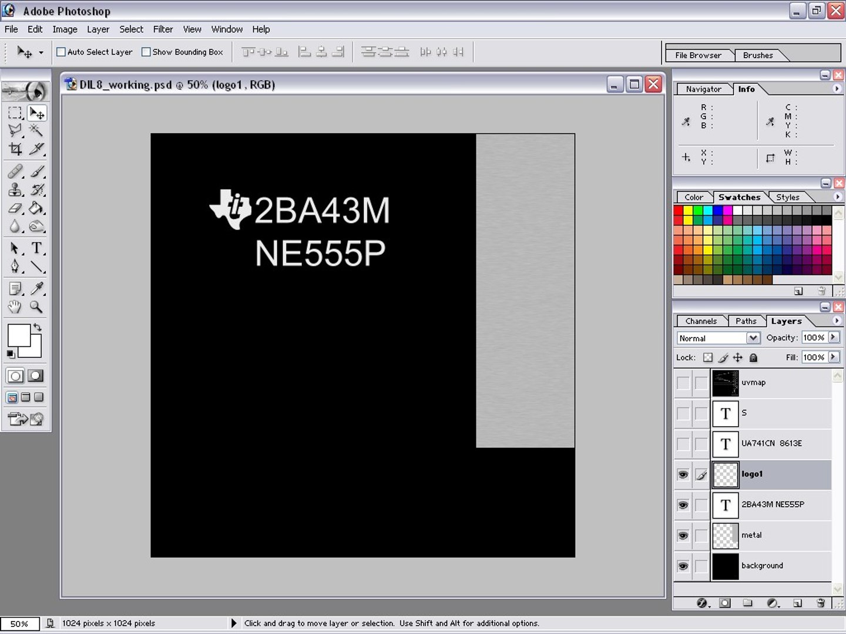Select the Rectangular Marquee tool
Screen dimensions: 846x634
(x=15, y=113)
